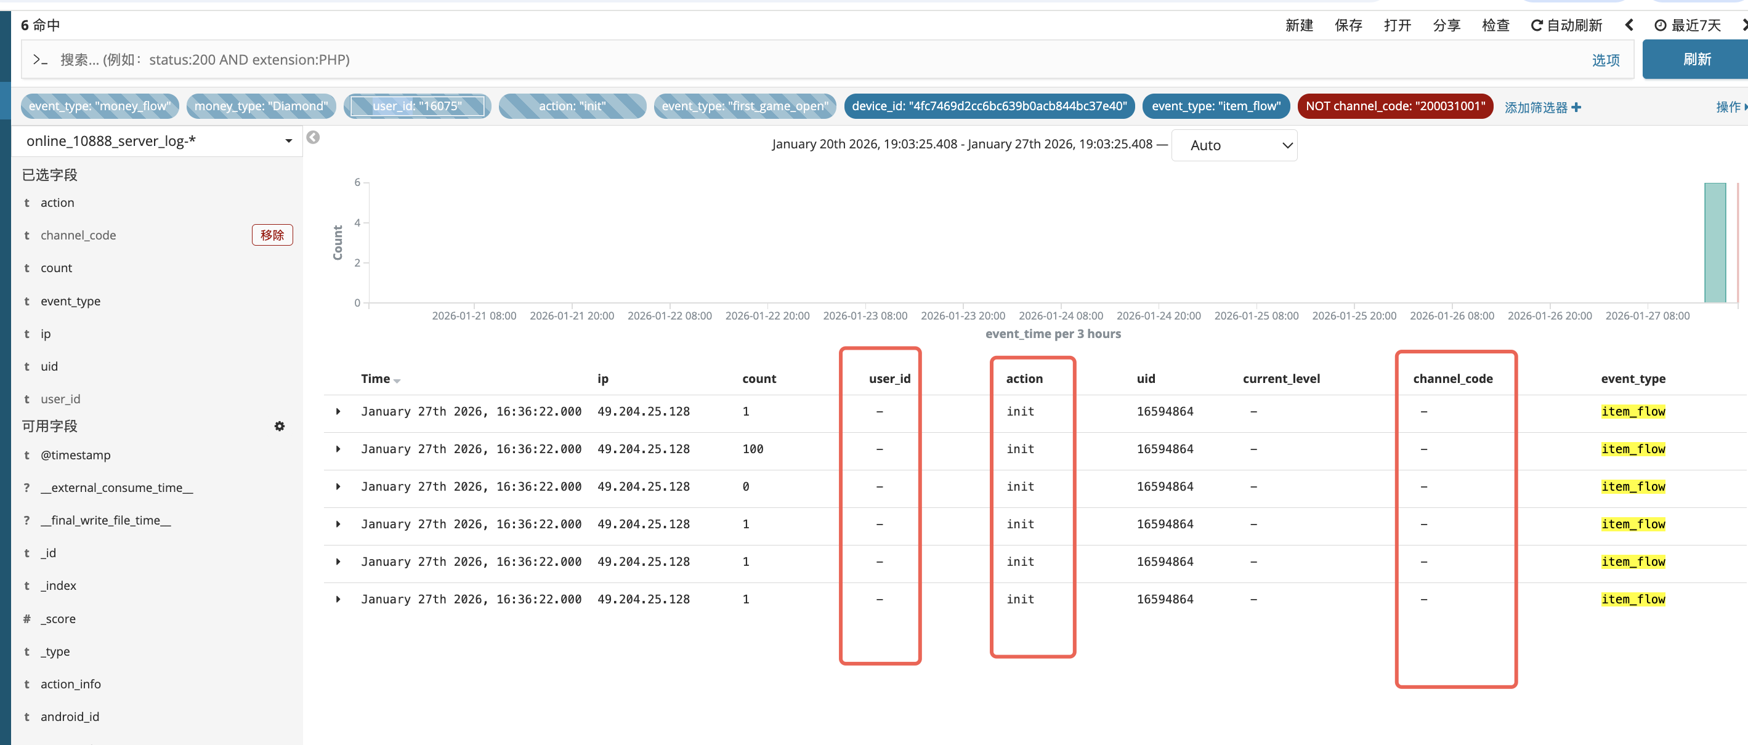Click the add filter plus icon
1748x745 pixels.
(x=1576, y=107)
